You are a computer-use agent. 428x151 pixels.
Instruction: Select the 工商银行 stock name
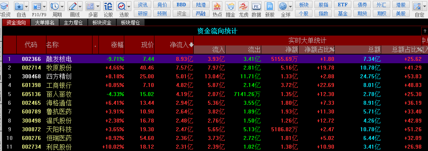pyautogui.click(x=59, y=85)
